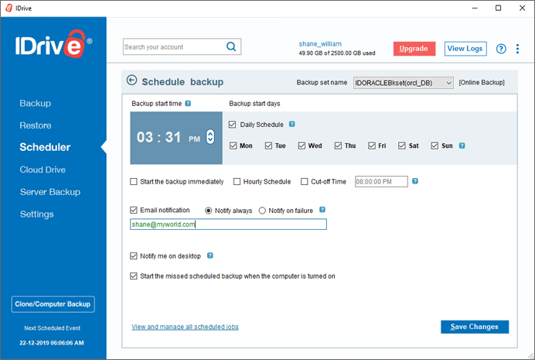Open Settings in the sidebar
Image resolution: width=535 pixels, height=360 pixels.
click(x=37, y=214)
